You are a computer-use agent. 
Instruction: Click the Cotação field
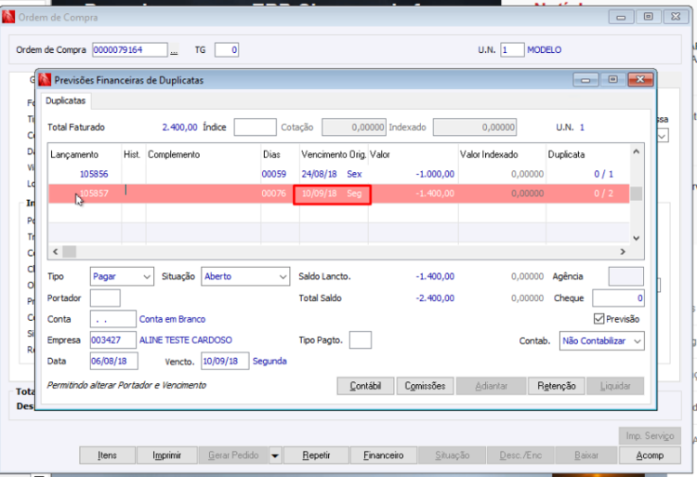[354, 127]
